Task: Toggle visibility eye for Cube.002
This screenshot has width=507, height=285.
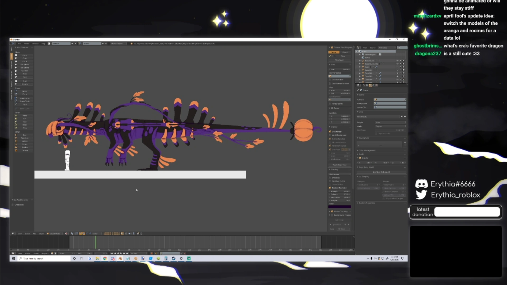Action: point(397,73)
